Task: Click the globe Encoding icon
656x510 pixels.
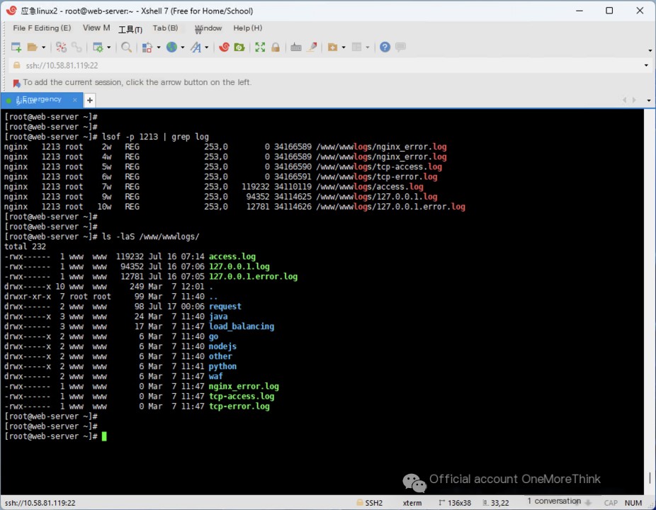Action: click(171, 47)
